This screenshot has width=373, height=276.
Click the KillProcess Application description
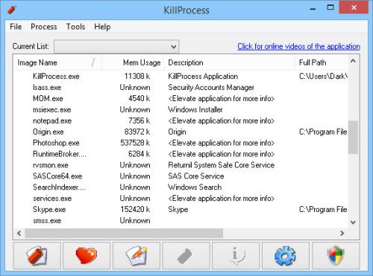[203, 76]
